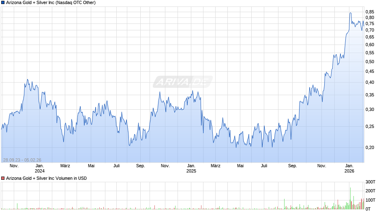The width and height of the screenshot is (381, 213).
Task: Click the 0,85 price axis label
Action: point(370,12)
